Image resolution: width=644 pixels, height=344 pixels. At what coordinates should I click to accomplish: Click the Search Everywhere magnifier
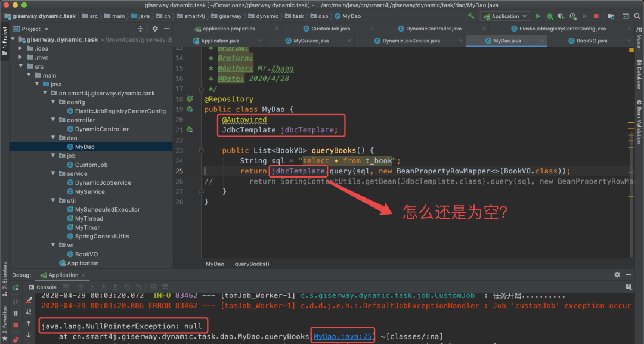coord(637,16)
